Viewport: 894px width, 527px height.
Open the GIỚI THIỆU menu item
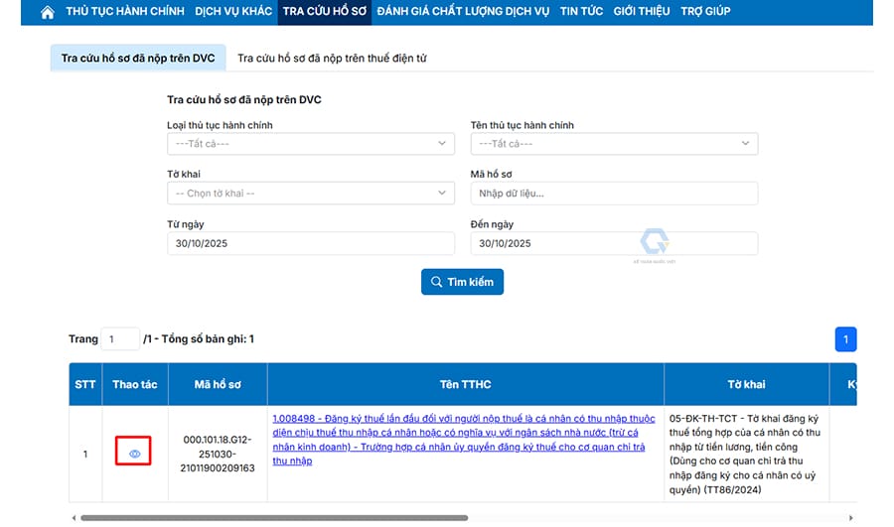pos(643,12)
